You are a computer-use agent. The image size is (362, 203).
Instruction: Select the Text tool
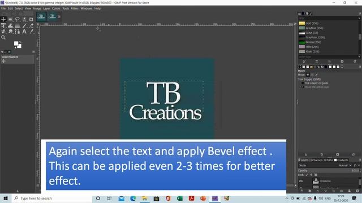point(24,32)
